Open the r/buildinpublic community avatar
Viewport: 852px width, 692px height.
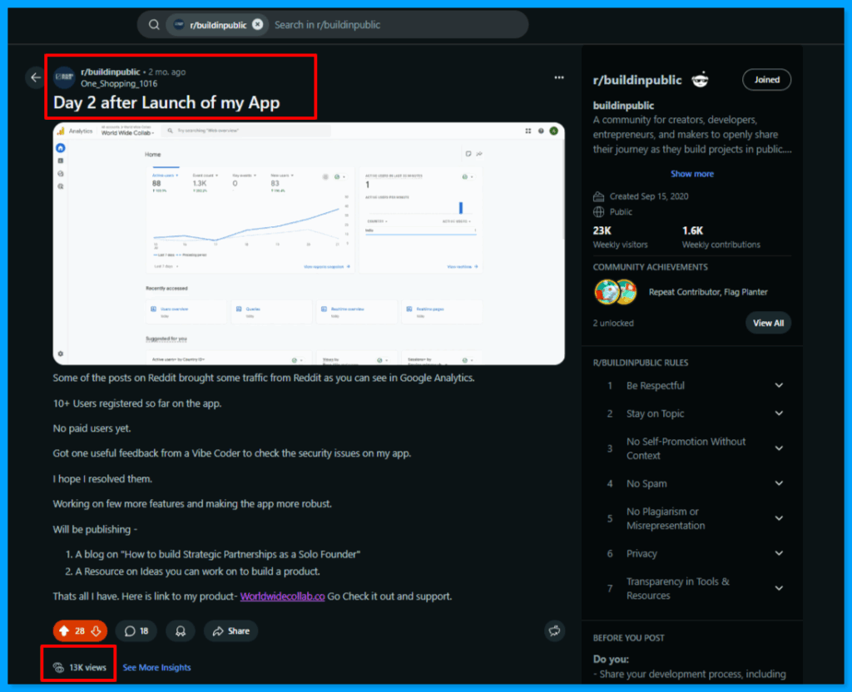[x=64, y=77]
